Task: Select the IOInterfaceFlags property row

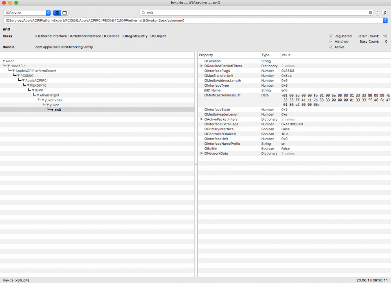Action: click(x=294, y=71)
